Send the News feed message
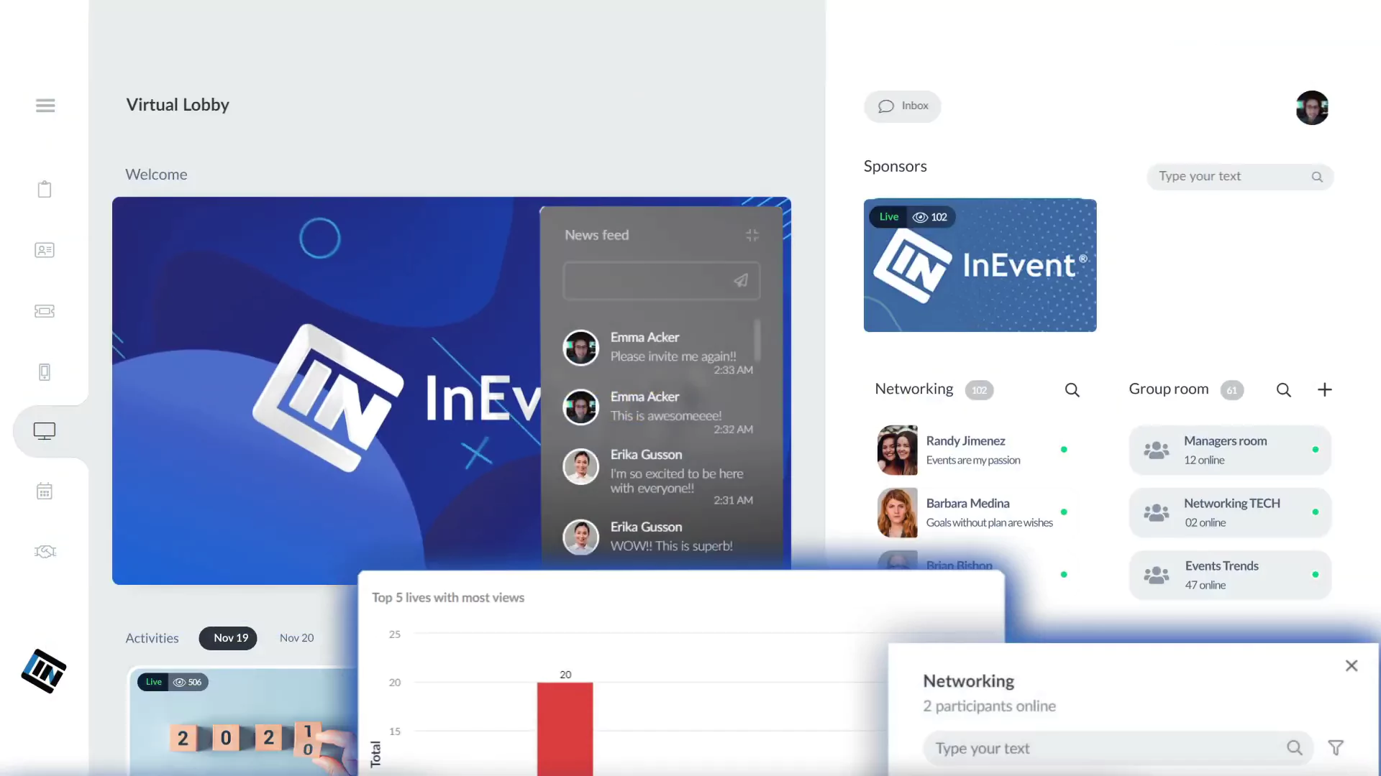1381x776 pixels. pyautogui.click(x=741, y=281)
